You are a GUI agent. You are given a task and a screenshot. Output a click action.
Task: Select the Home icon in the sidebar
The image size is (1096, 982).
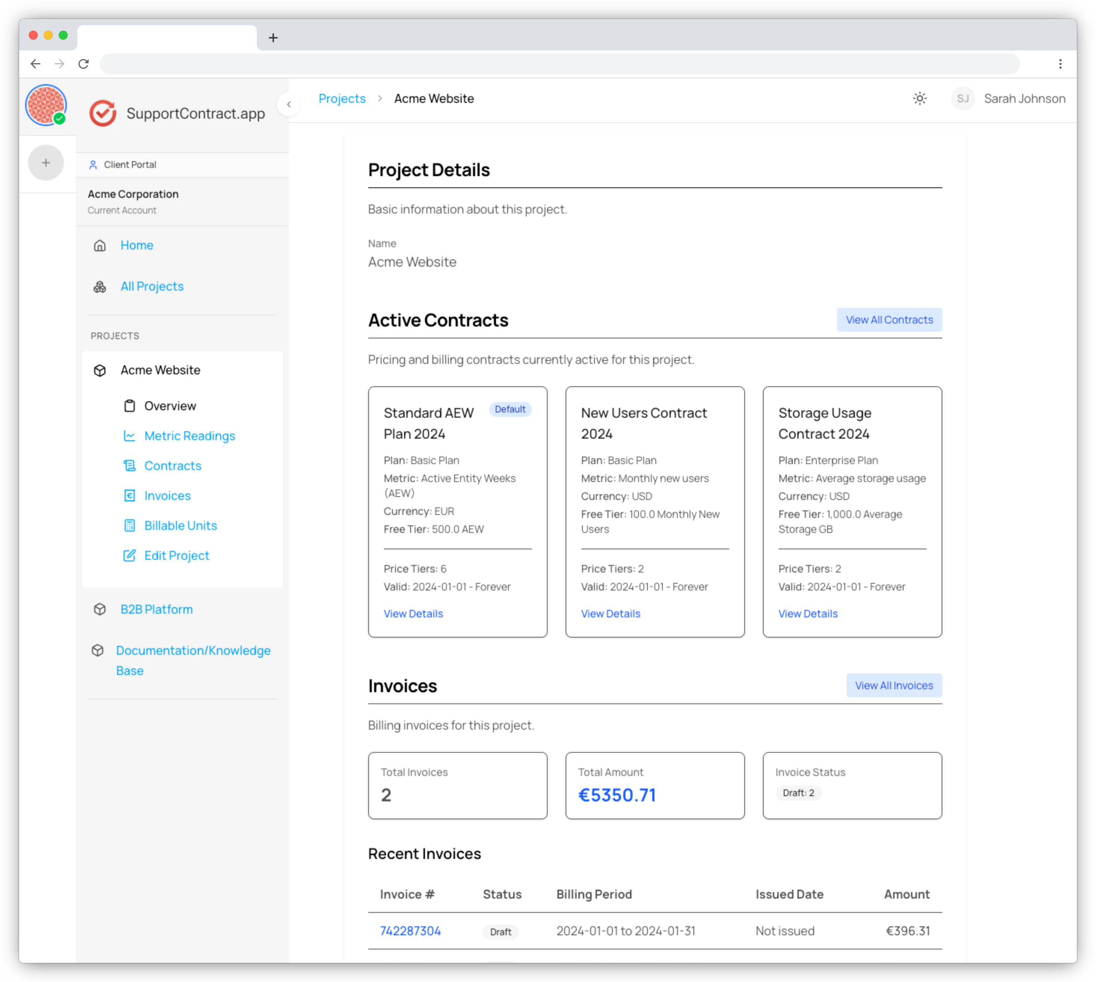[x=100, y=245]
